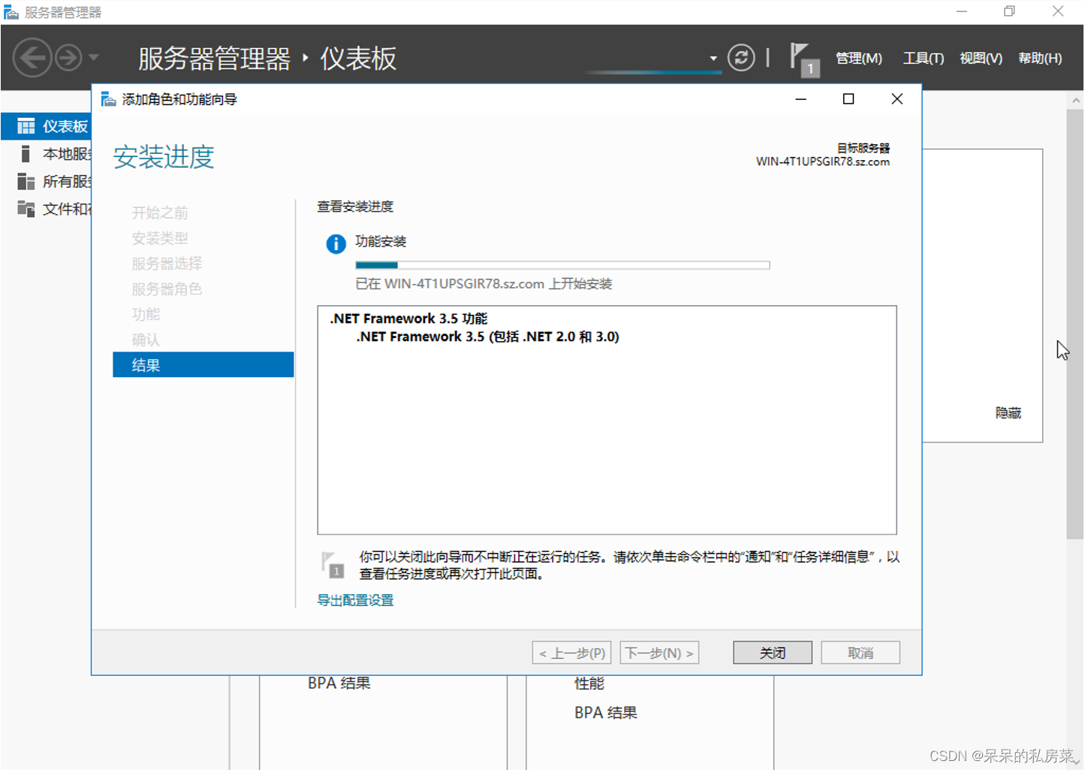The image size is (1085, 770).
Task: Open navigation history dropdown beside the forward arrow
Action: coord(93,57)
